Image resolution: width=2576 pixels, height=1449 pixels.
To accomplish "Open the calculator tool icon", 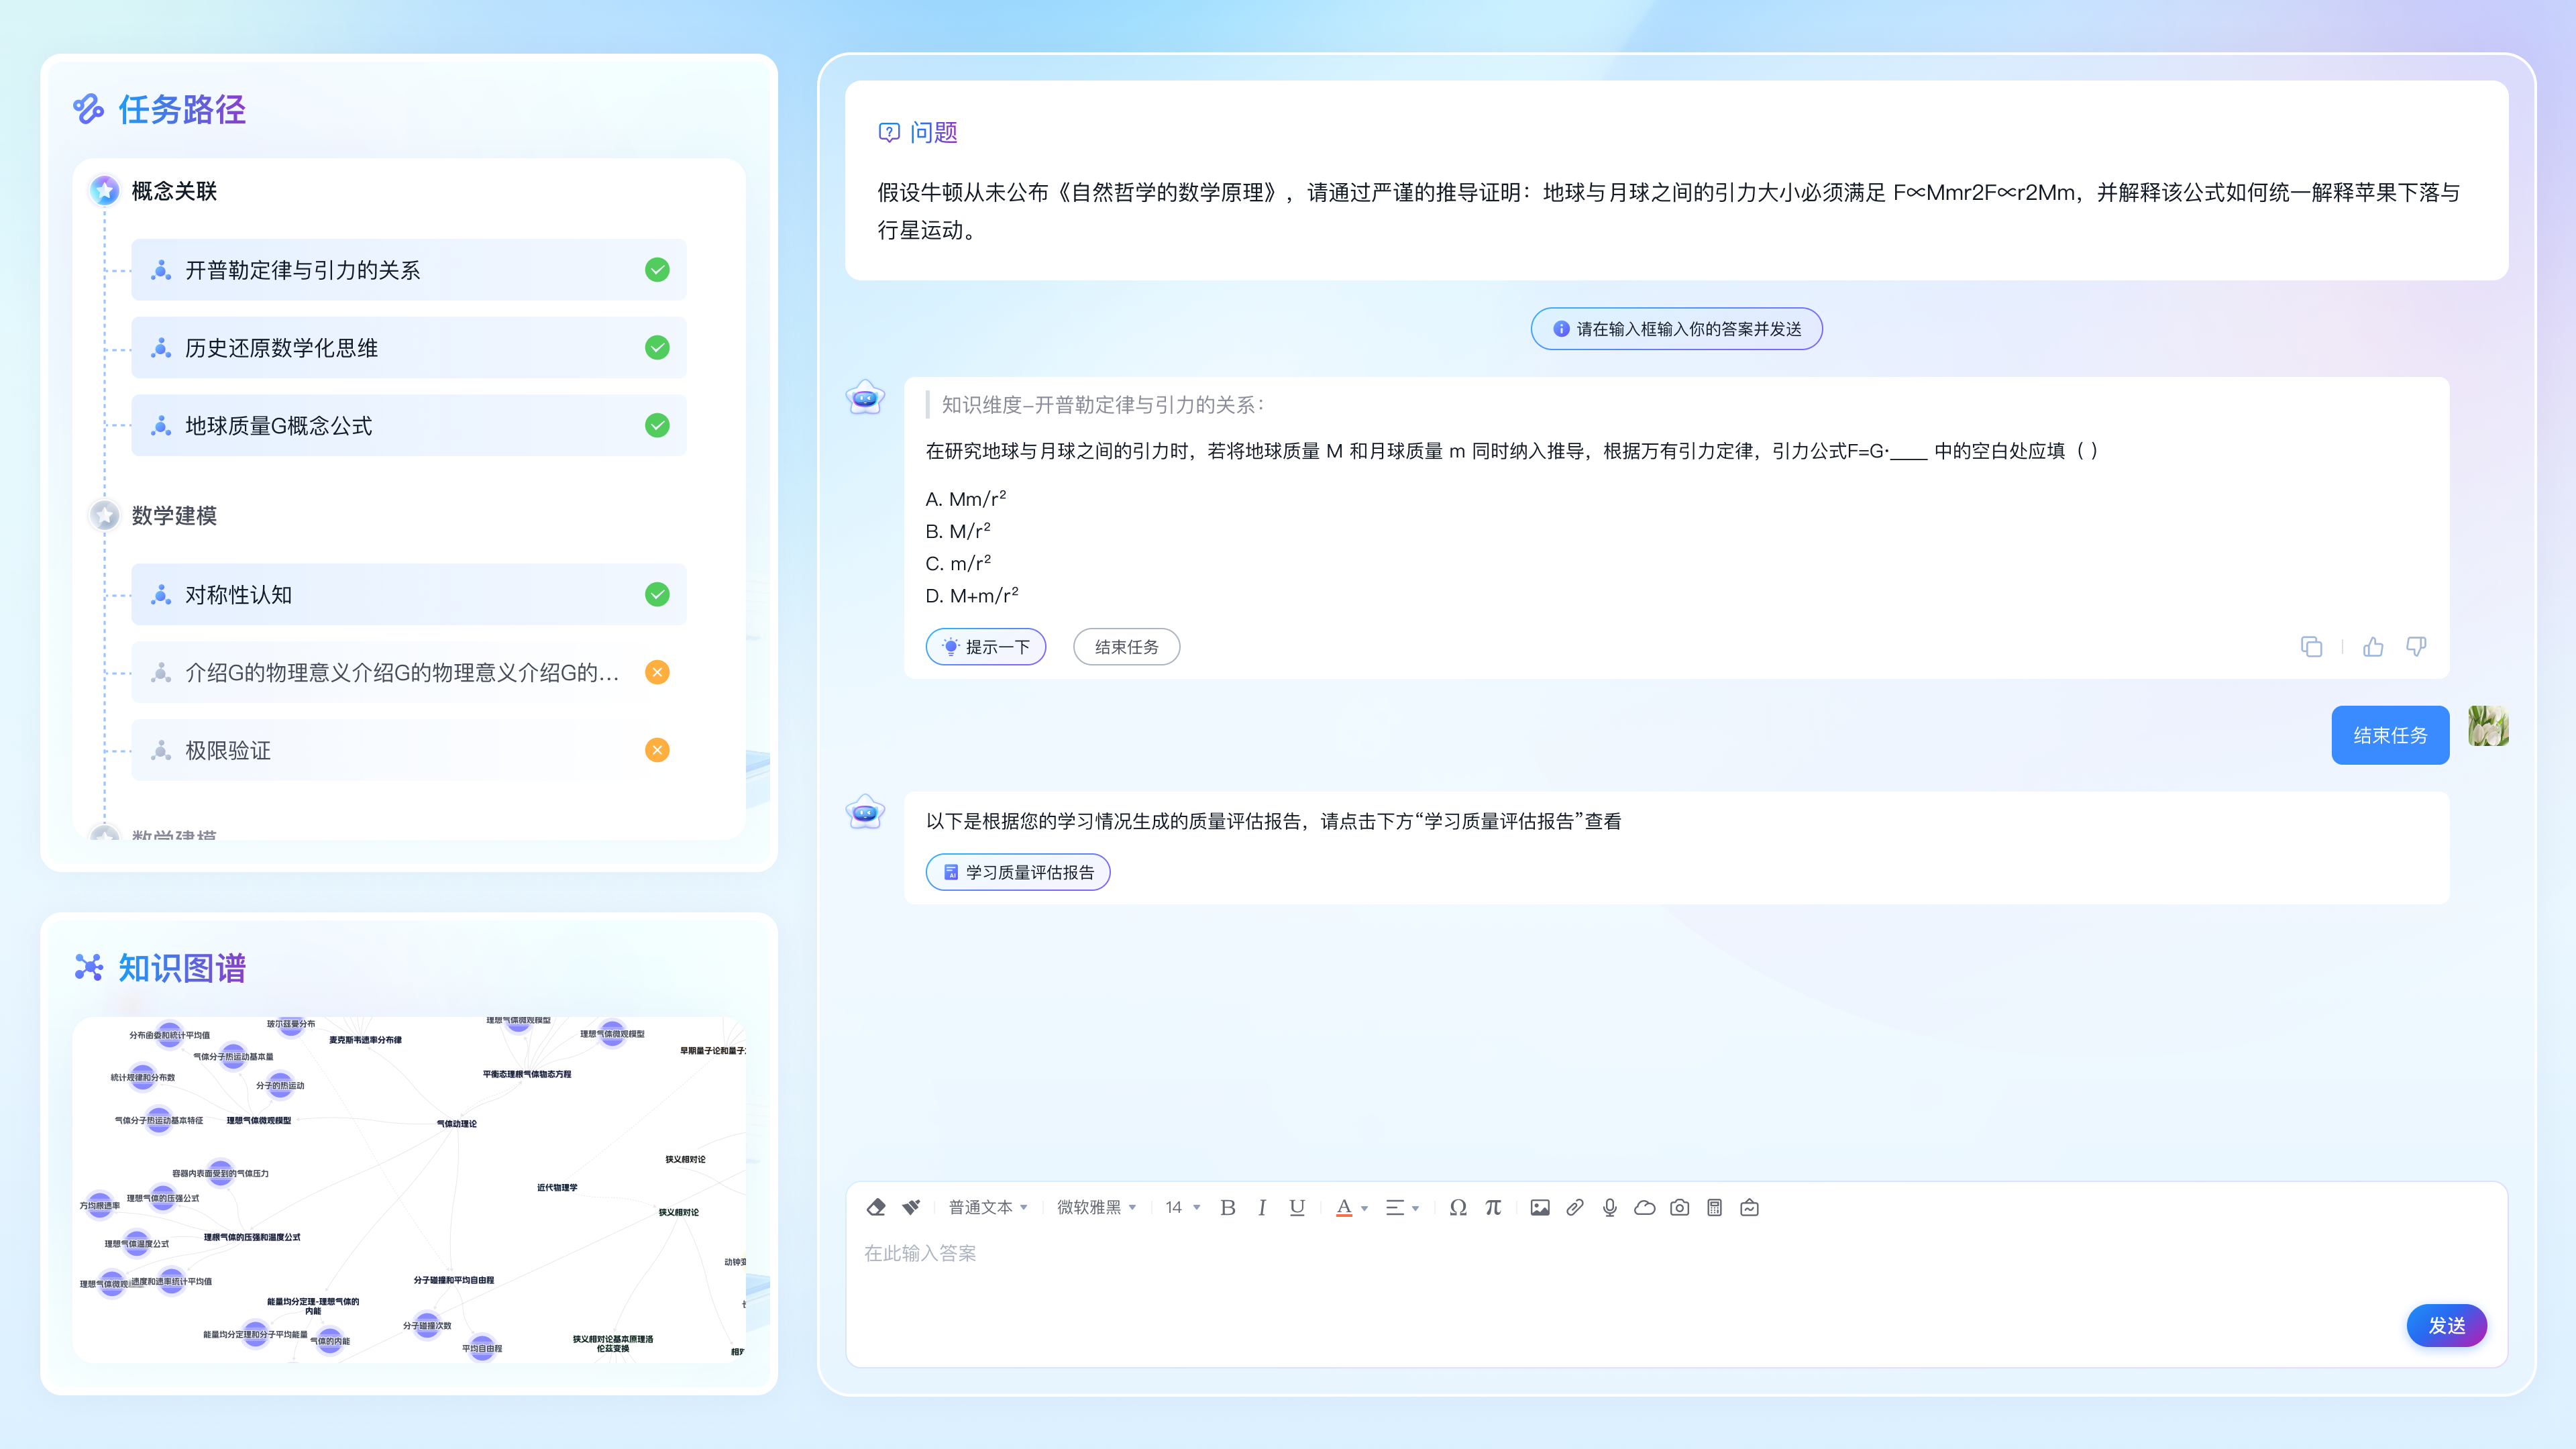I will tap(1714, 1207).
